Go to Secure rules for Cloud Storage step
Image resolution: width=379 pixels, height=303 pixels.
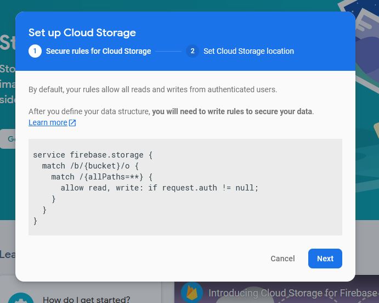point(98,51)
